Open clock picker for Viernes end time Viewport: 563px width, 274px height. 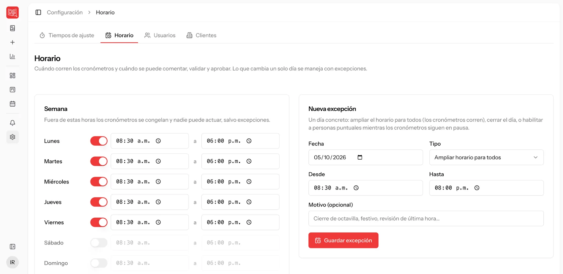coord(249,222)
